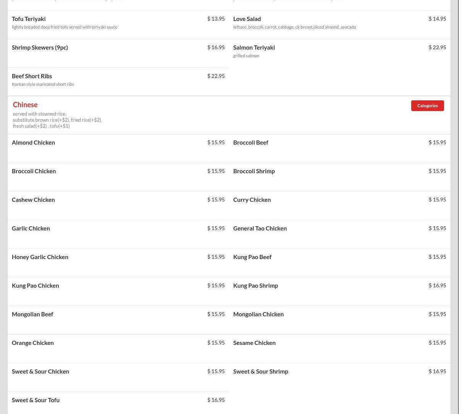Choose Sweet & Sour Shrimp

(x=261, y=371)
